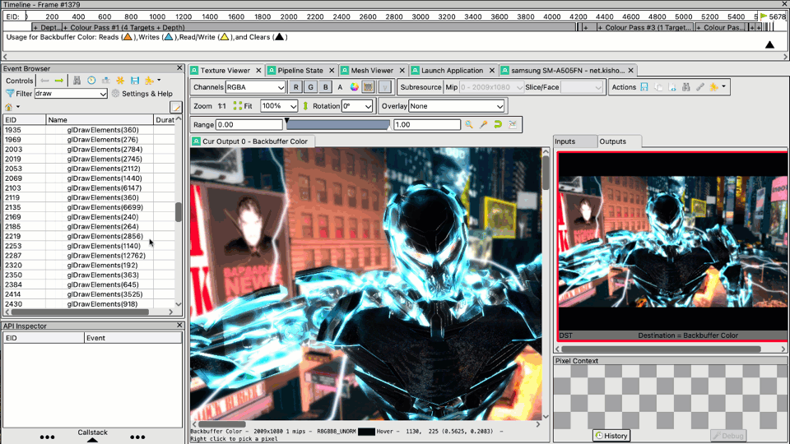Click the bookmark star icon in Event Browser
This screenshot has height=444, width=790.
click(x=120, y=81)
